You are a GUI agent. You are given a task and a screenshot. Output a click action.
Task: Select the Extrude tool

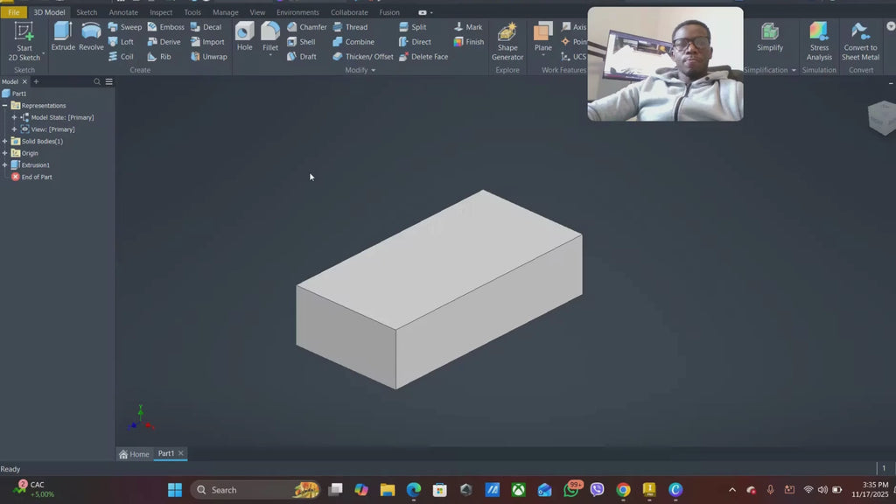point(62,41)
